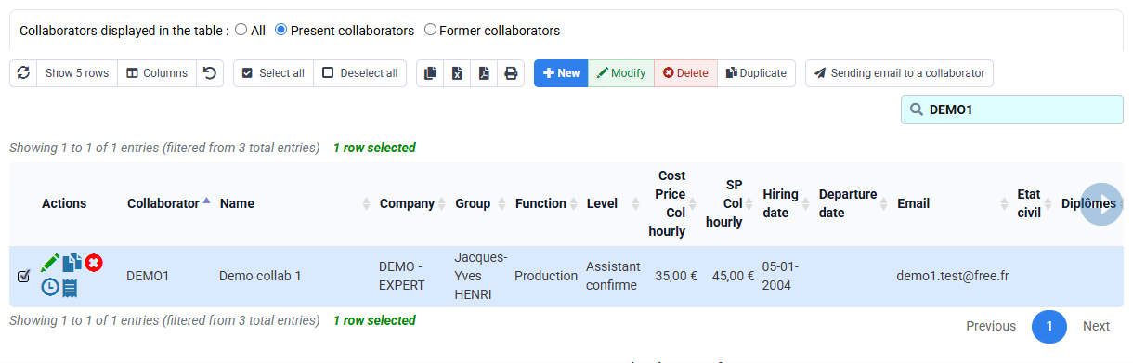Click the Assistant confirme level cell
The width and height of the screenshot is (1133, 363).
point(611,276)
